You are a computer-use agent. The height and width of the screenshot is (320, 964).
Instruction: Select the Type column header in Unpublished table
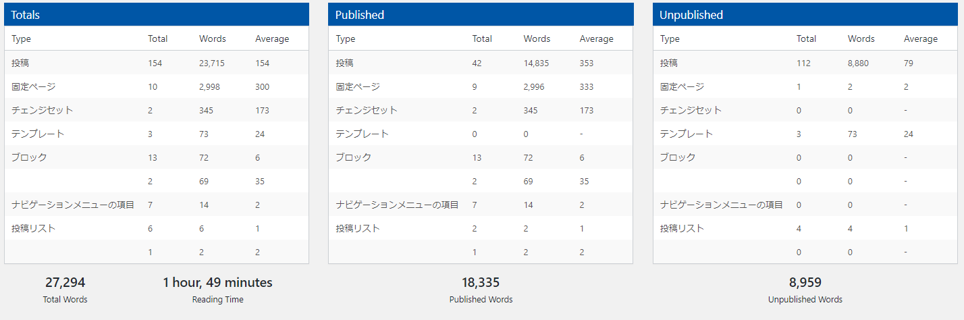[670, 39]
